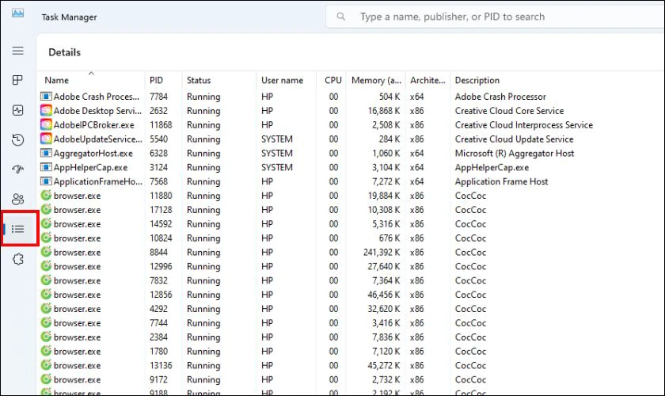
Task: Select the Adobe Desktop Servi... row name
Action: pyautogui.click(x=97, y=111)
